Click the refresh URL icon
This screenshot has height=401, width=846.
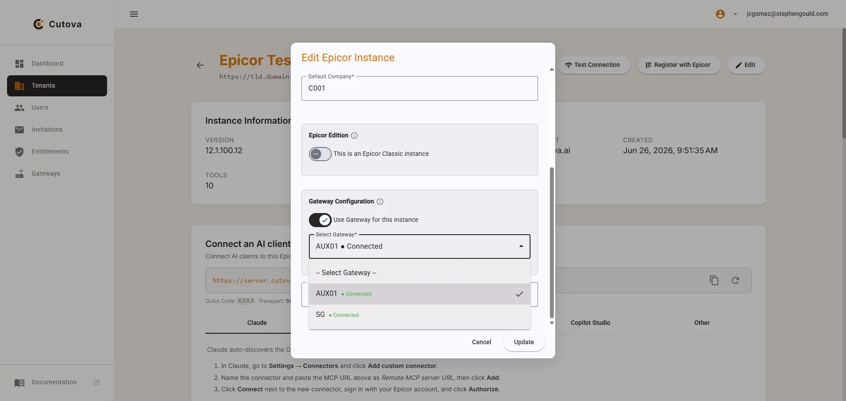735,280
